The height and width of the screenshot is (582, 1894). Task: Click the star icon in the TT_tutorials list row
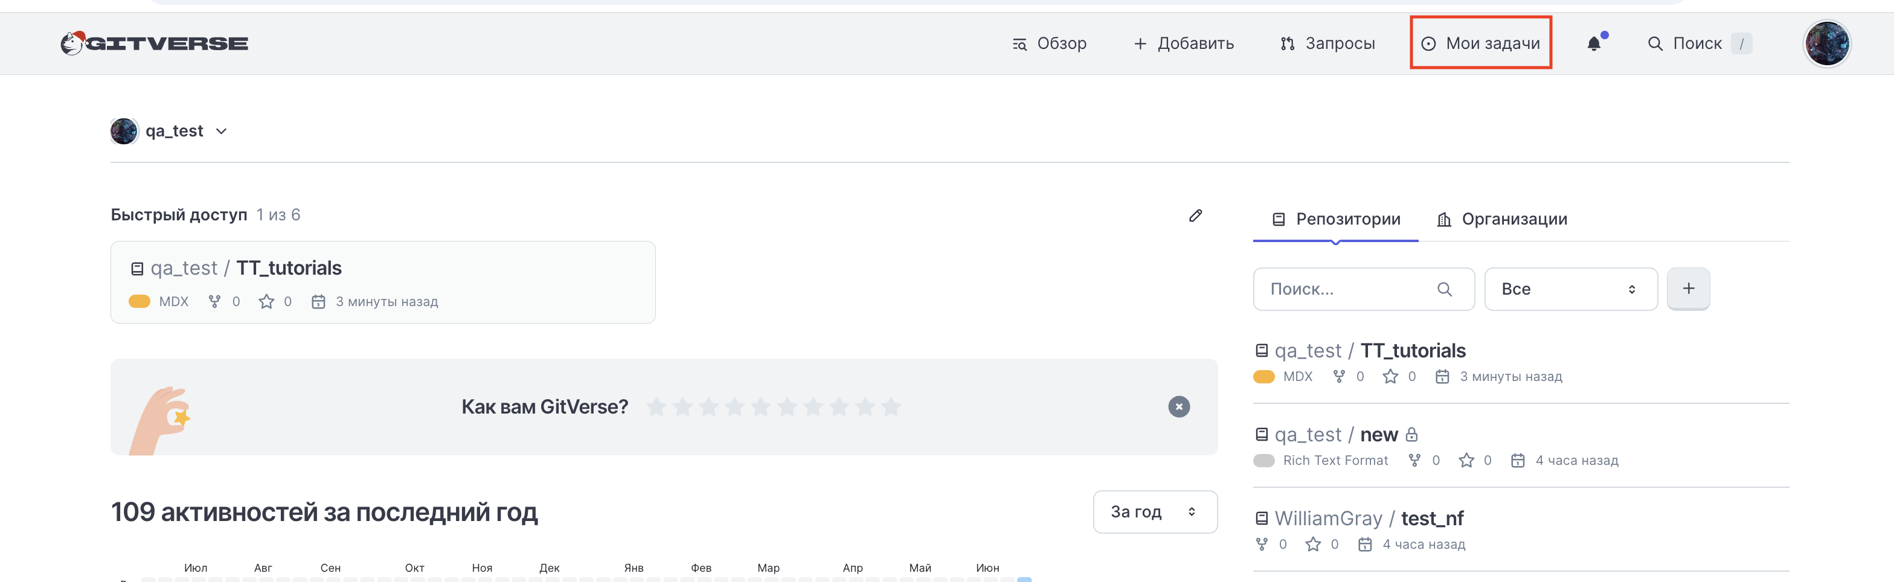tap(1390, 376)
